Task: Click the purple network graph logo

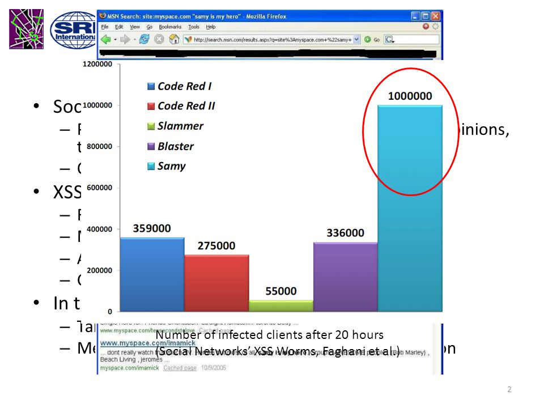Action: (27, 29)
